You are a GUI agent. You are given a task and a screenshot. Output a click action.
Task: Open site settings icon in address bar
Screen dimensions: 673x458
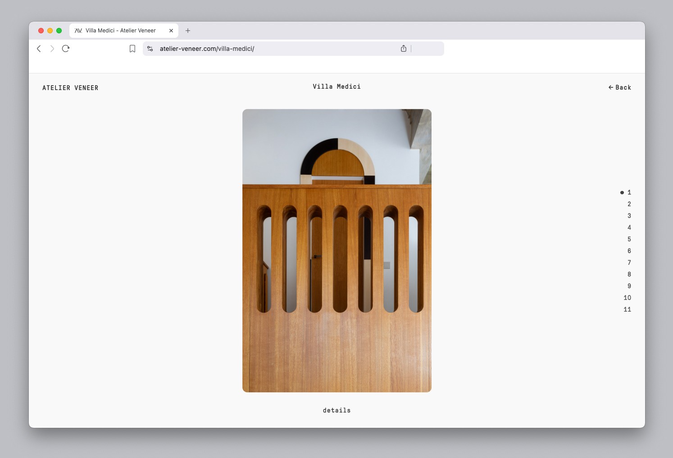pos(150,49)
